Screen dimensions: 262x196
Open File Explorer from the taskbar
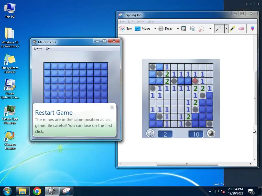23,191
